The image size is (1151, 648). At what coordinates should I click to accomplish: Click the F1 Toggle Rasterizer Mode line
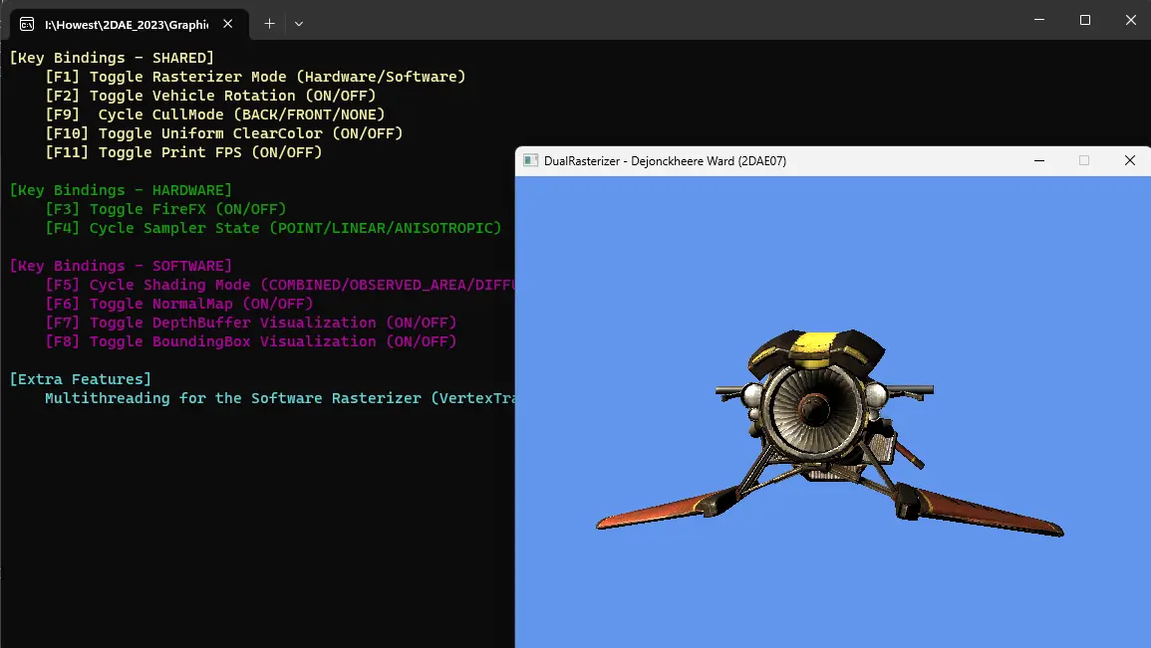255,77
